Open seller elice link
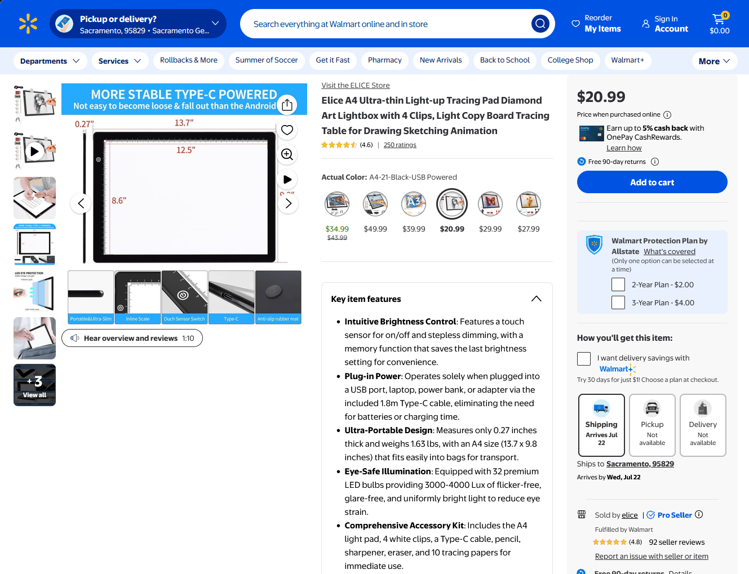749x574 pixels. click(630, 515)
